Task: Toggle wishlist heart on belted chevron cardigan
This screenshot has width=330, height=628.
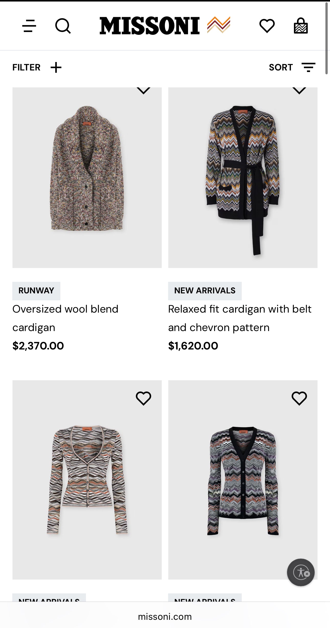Action: (x=299, y=90)
